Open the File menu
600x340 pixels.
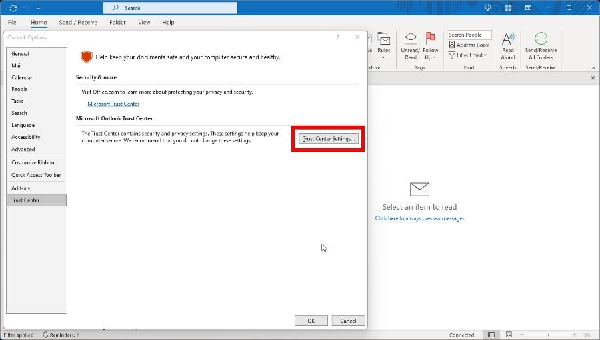pyautogui.click(x=12, y=22)
